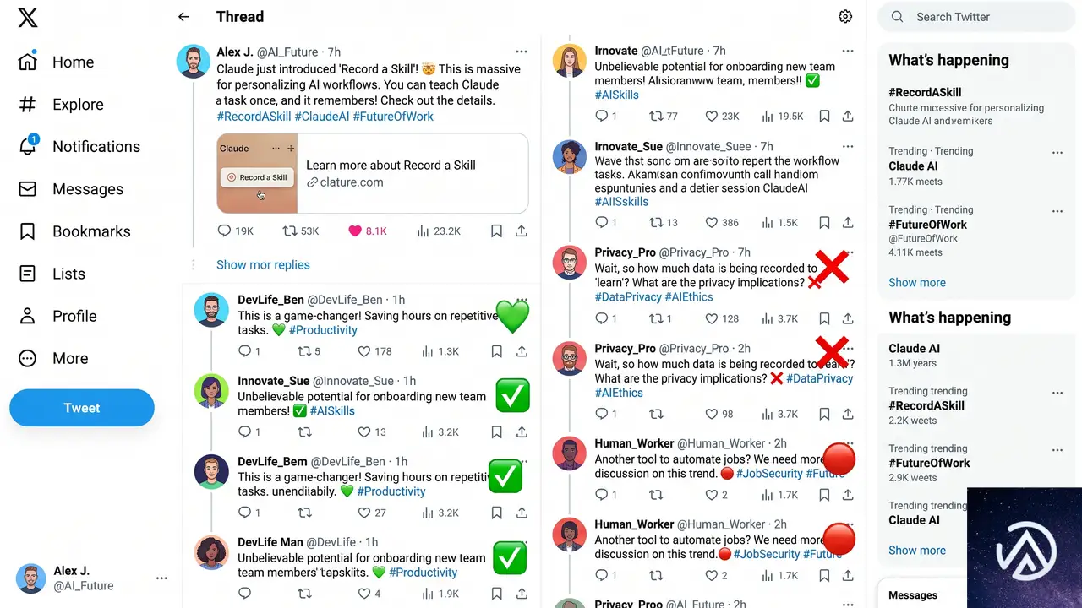This screenshot has height=608, width=1082.
Task: Expand account menu next to Alex J. profile
Action: (161, 578)
